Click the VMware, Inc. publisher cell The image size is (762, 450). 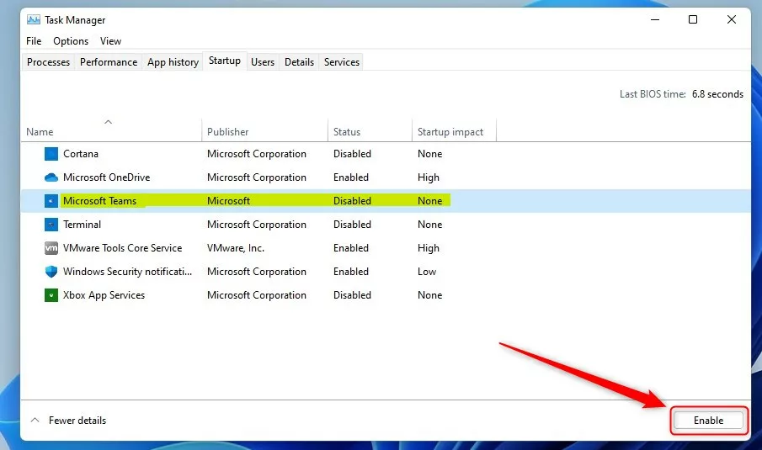click(236, 248)
